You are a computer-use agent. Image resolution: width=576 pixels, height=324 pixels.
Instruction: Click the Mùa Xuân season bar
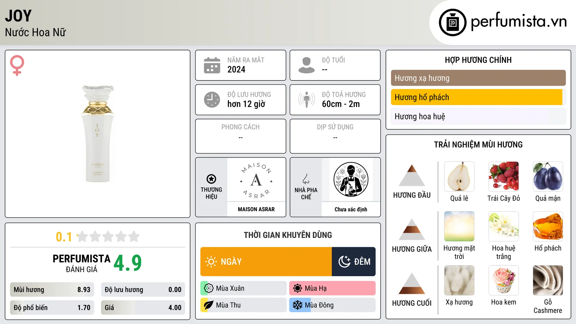[x=244, y=288]
